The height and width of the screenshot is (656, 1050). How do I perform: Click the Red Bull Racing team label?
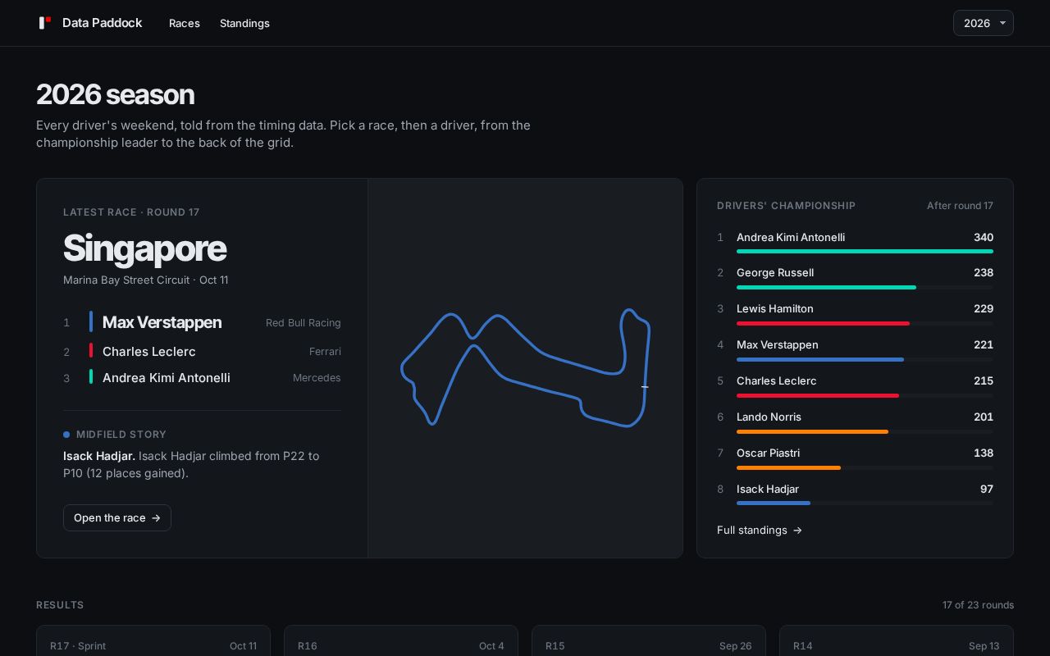coord(304,323)
